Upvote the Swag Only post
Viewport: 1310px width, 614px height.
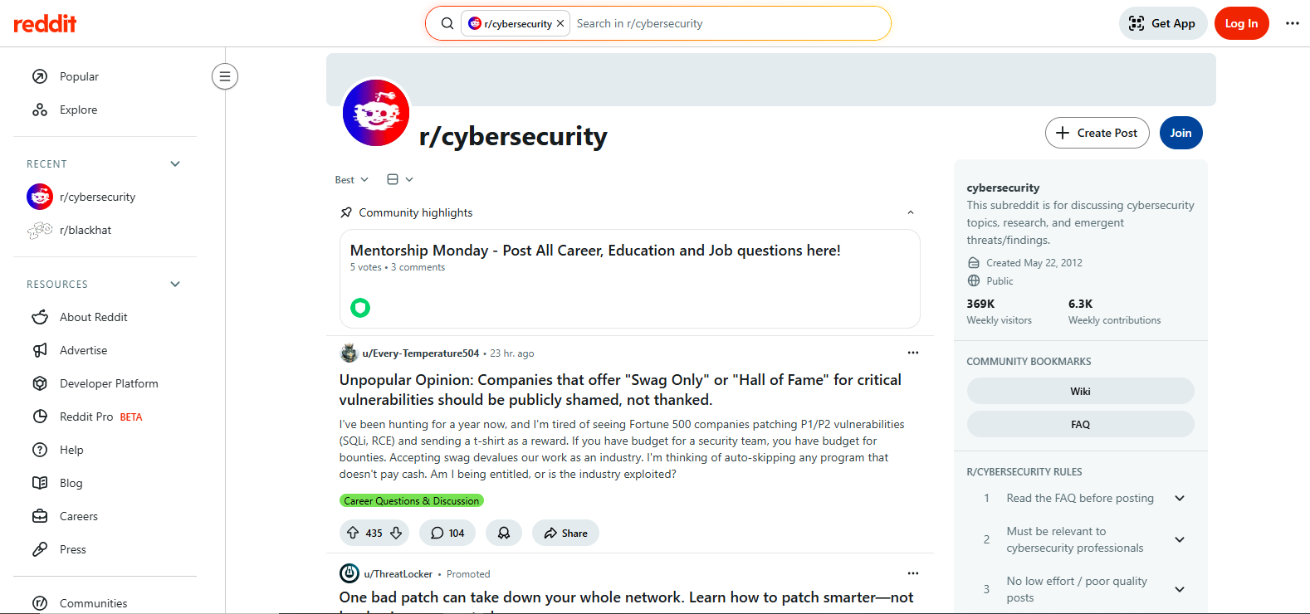pyautogui.click(x=353, y=533)
